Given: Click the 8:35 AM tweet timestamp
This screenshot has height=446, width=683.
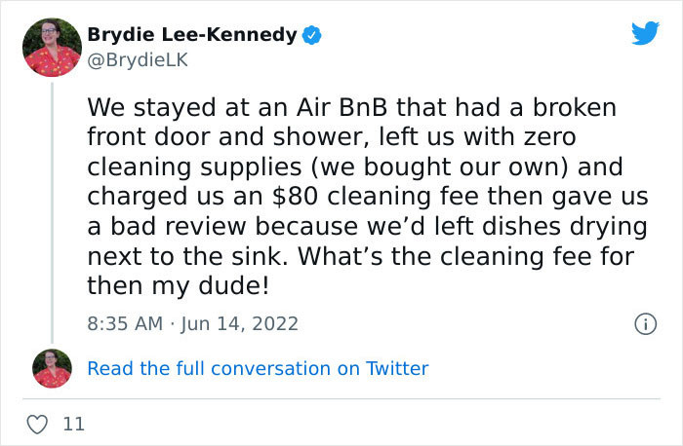Looking at the screenshot, I should [124, 323].
